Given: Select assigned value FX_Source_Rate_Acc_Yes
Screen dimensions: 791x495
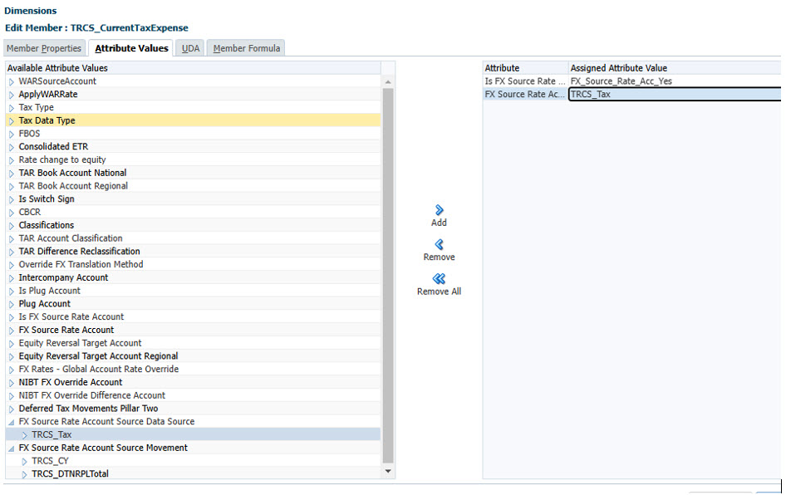Looking at the screenshot, I should point(675,81).
